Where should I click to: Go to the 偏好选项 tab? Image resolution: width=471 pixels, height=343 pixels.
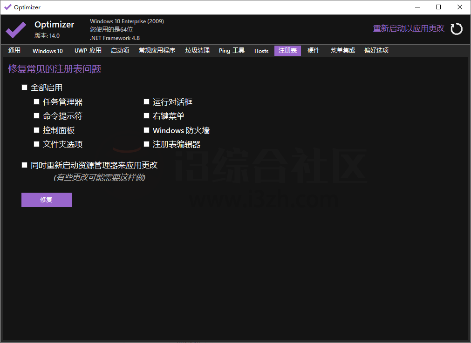[x=376, y=50]
